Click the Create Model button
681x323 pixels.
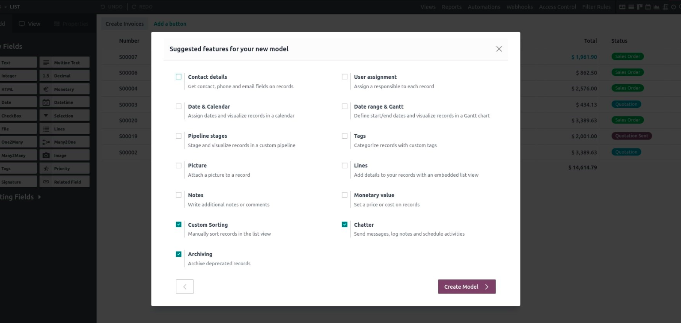[x=467, y=287]
